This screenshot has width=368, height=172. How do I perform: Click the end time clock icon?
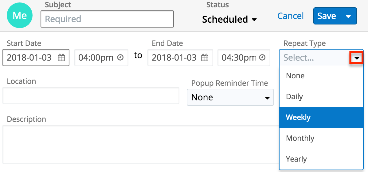pyautogui.click(x=262, y=58)
